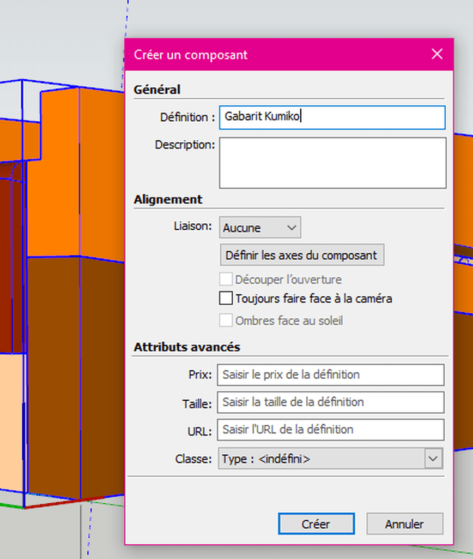Click the Définition name input field
Screen dimensions: 473x559
click(x=332, y=117)
